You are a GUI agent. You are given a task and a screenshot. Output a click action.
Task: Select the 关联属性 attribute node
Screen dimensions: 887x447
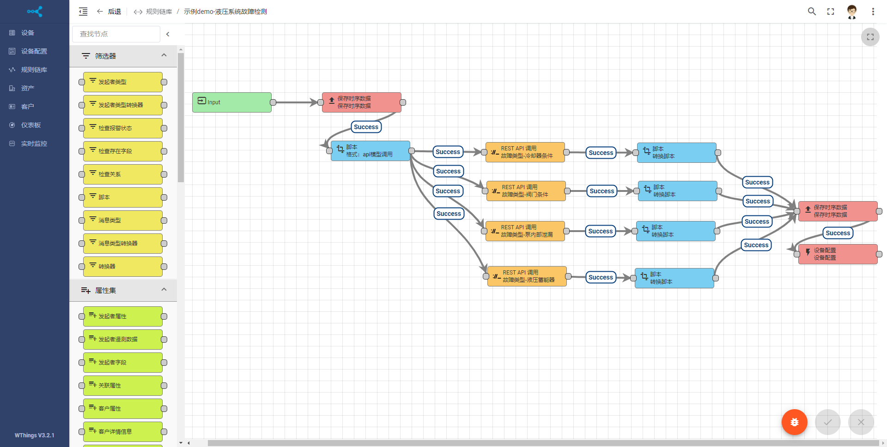(x=123, y=386)
